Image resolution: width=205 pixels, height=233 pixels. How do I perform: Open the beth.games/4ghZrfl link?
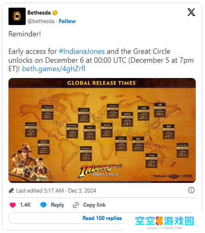coord(54,69)
